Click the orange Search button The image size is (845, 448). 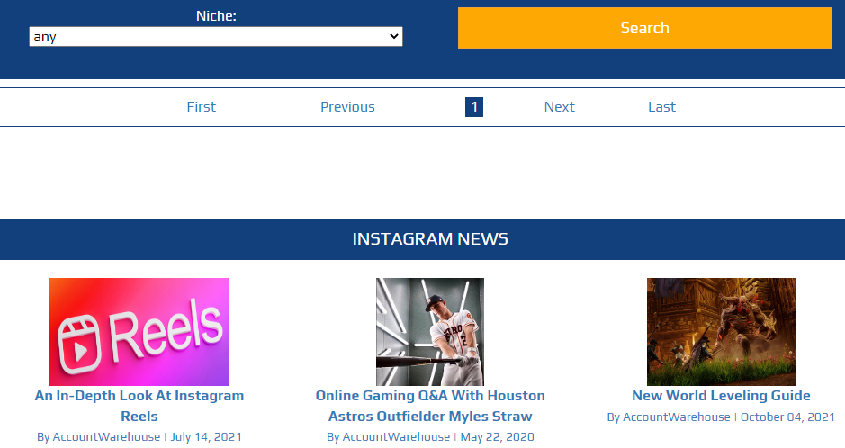click(645, 28)
